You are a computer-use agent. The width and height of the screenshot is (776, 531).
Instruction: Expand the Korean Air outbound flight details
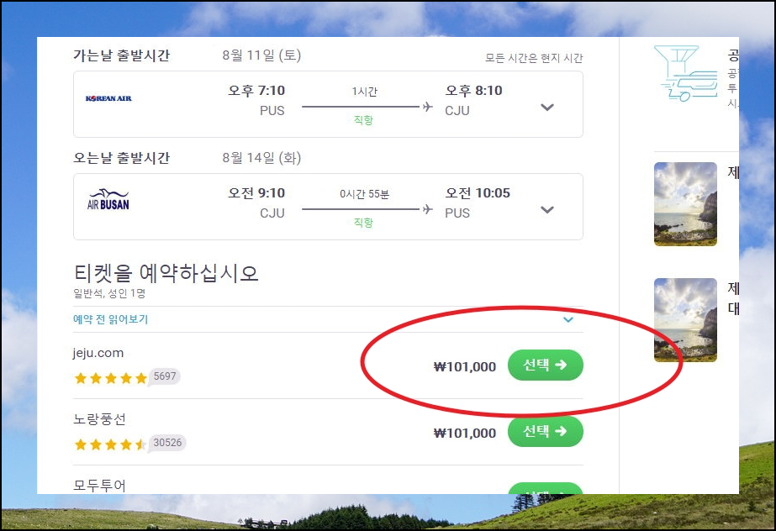coord(546,108)
